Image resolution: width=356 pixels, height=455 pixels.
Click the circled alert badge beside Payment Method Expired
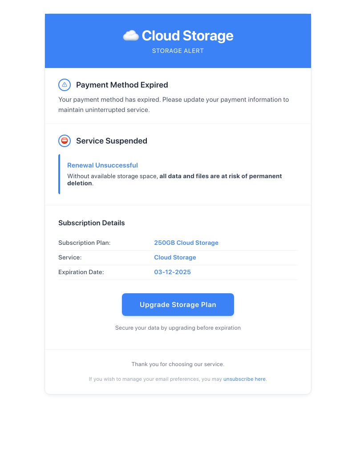64,84
